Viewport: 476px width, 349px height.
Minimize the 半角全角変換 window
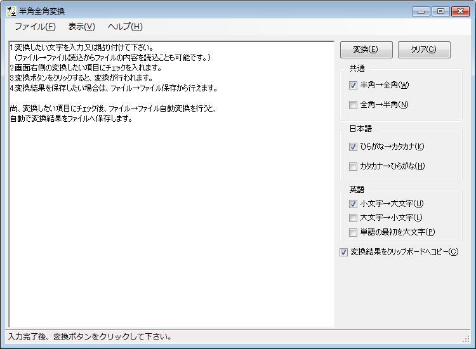click(421, 11)
